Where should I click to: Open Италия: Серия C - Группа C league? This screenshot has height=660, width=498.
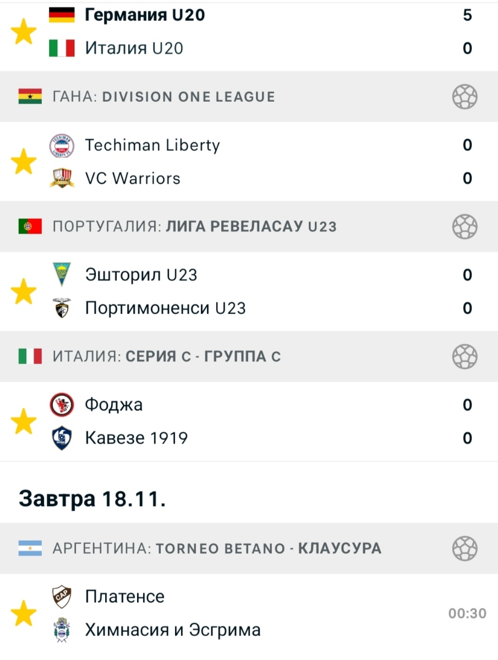(166, 356)
